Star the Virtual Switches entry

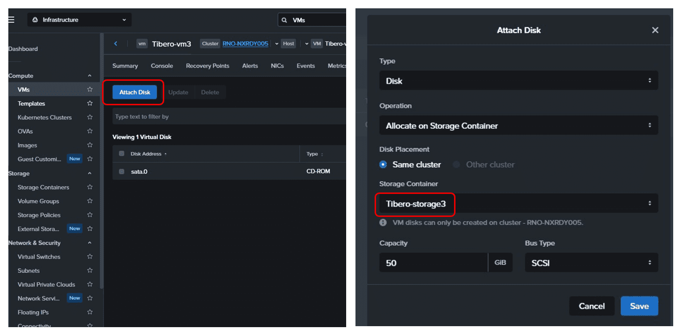click(90, 257)
